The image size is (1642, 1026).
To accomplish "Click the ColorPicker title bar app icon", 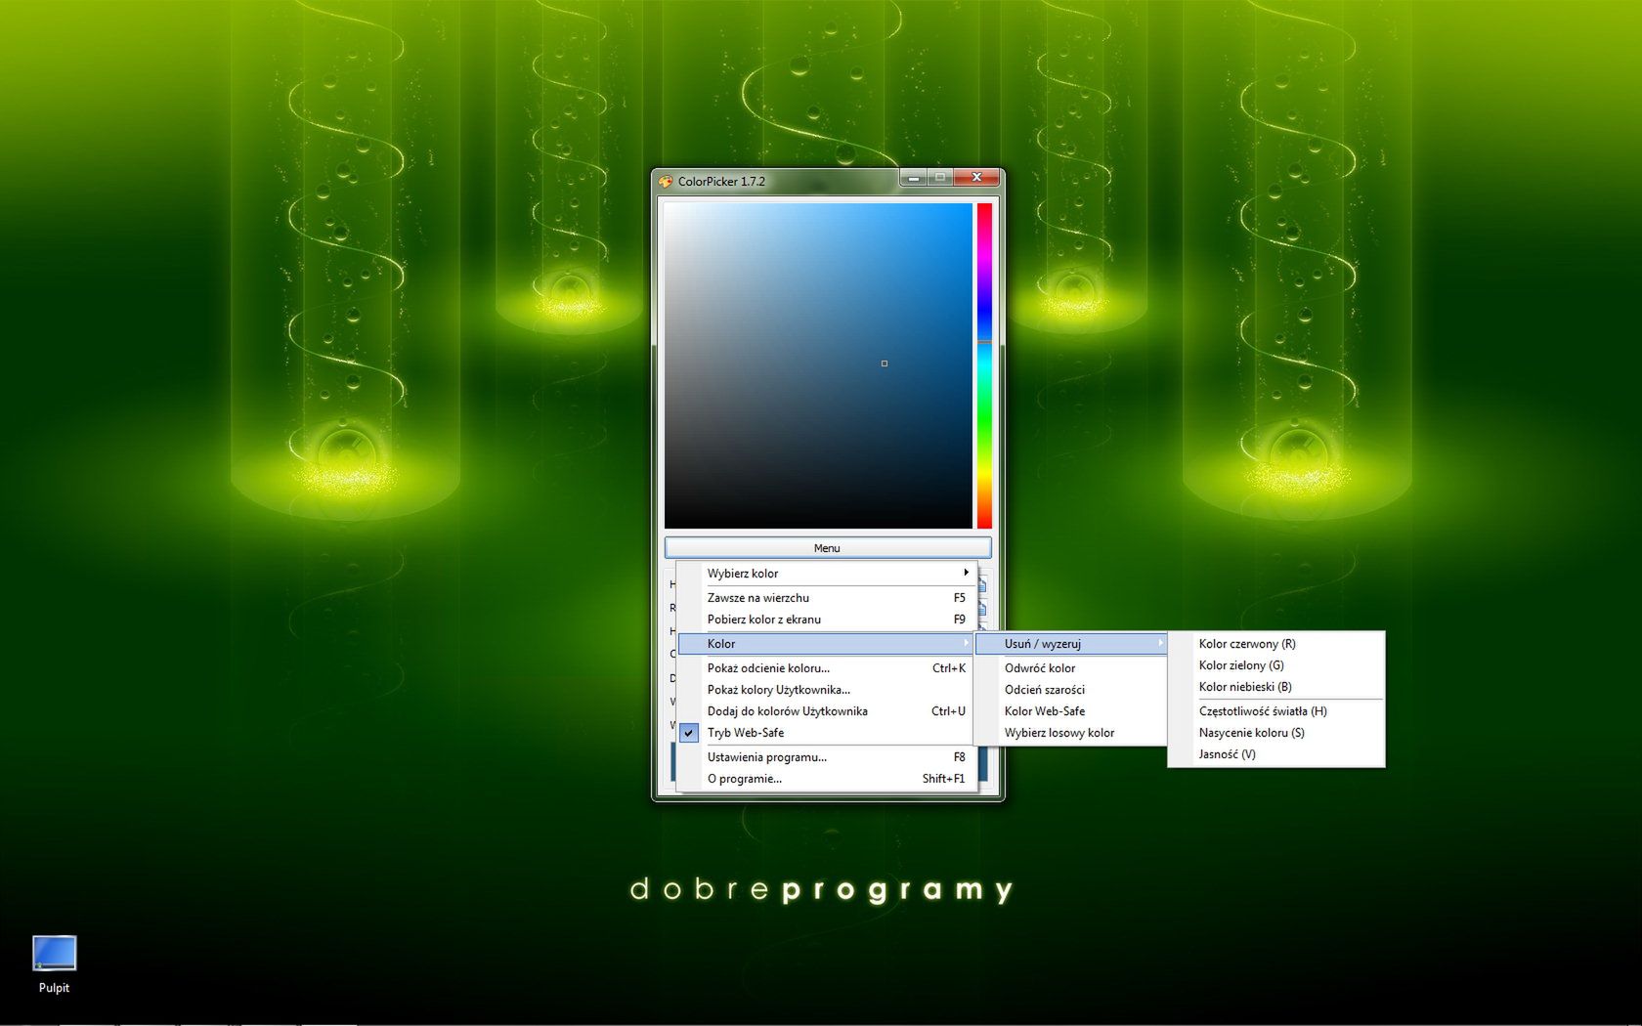I will coord(666,181).
